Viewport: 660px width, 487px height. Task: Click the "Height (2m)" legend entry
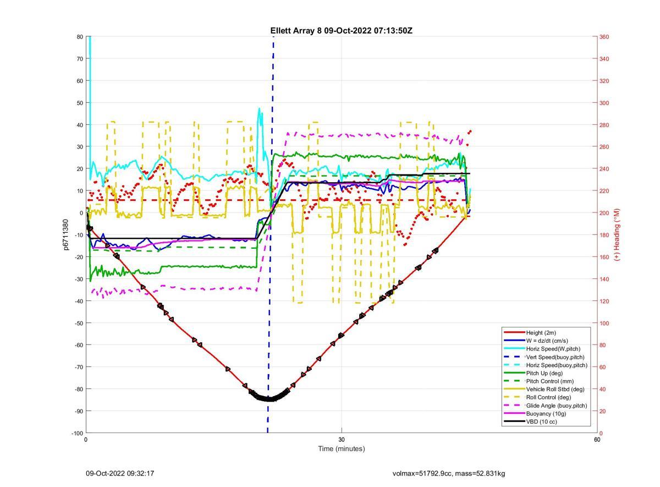pyautogui.click(x=542, y=332)
